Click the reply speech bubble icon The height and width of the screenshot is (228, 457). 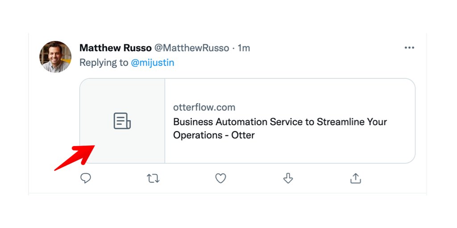pyautogui.click(x=86, y=179)
